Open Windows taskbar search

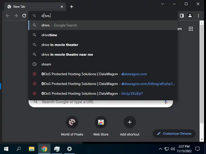[x=19, y=149]
